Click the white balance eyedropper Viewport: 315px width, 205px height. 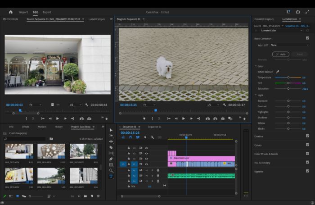(278, 72)
